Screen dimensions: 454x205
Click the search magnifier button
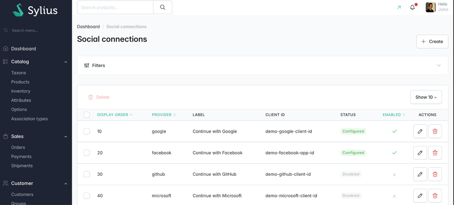(163, 7)
